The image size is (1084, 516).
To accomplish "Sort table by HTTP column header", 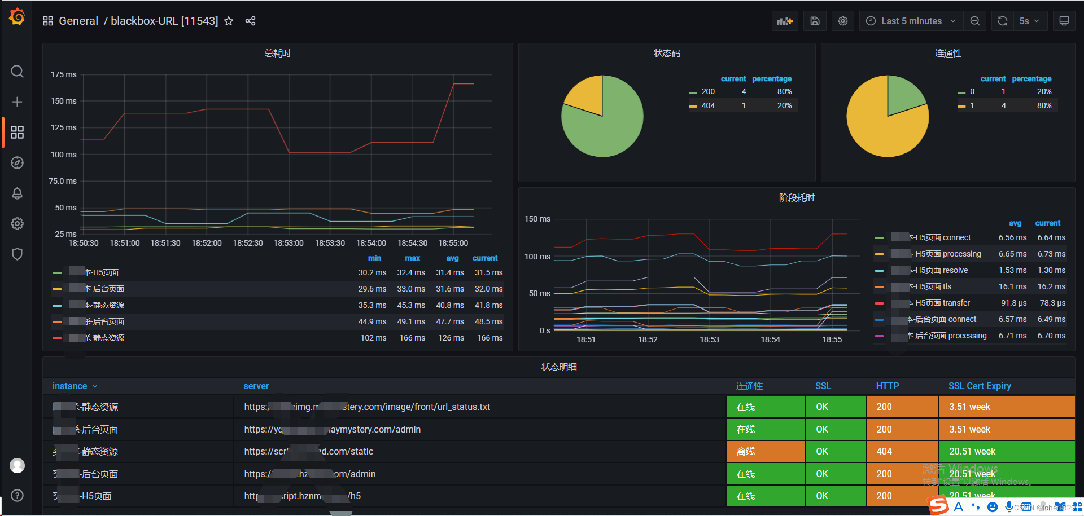I will (x=888, y=386).
